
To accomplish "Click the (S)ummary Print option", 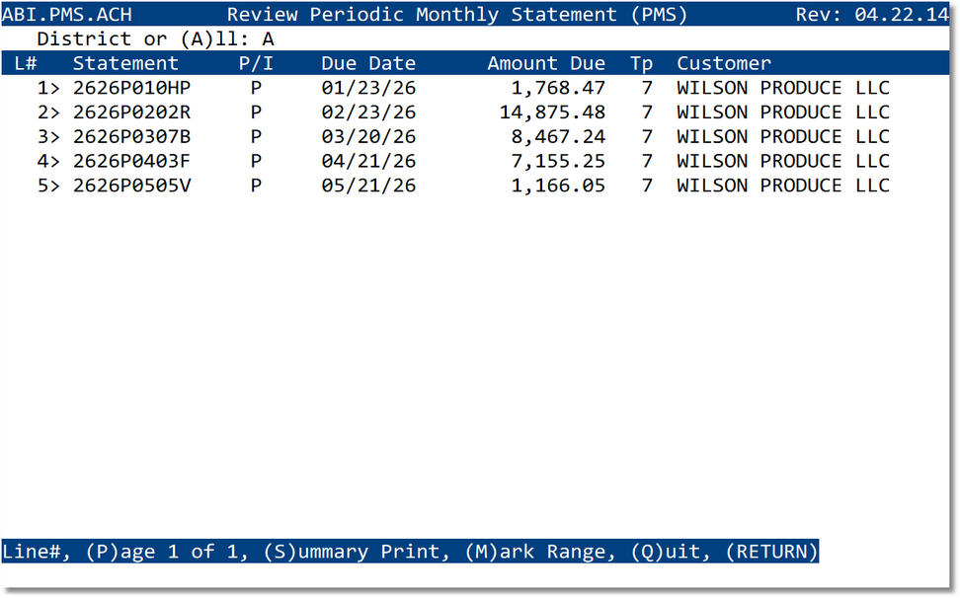I will 357,552.
